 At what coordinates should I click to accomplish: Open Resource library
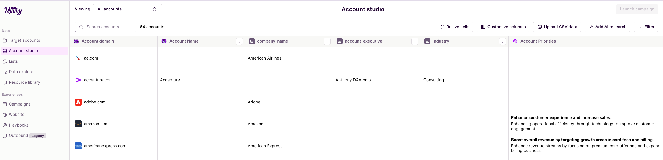coord(35,82)
